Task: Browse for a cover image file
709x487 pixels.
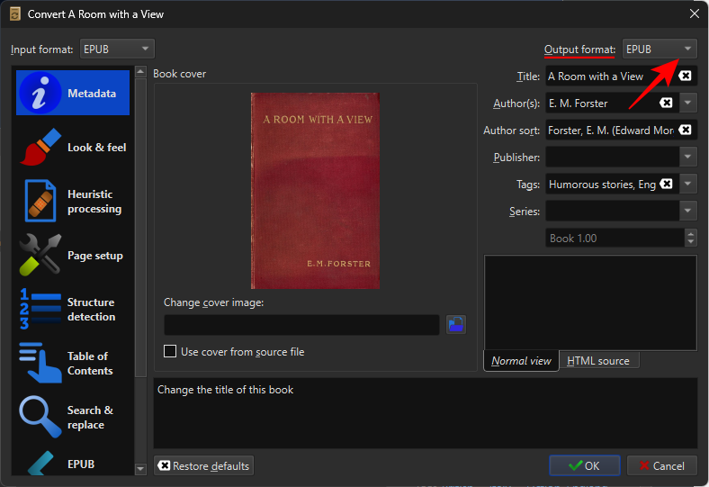Action: click(456, 325)
